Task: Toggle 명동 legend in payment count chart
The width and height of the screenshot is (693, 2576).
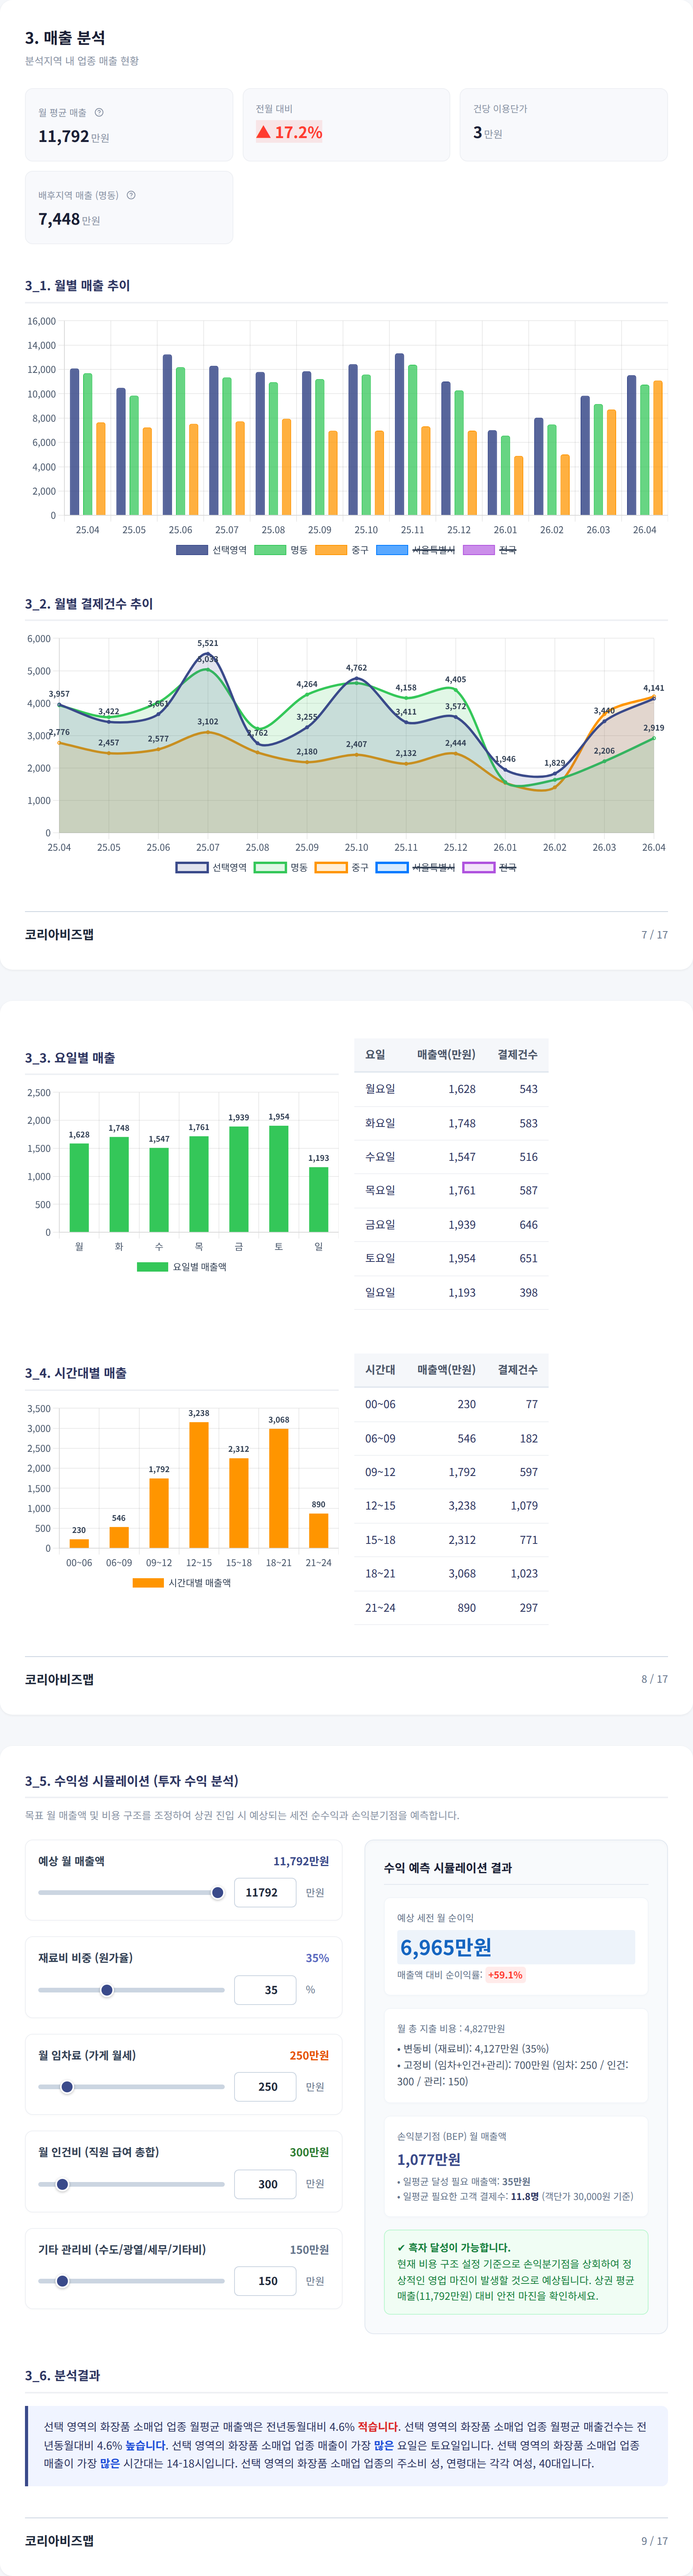Action: coord(281,867)
